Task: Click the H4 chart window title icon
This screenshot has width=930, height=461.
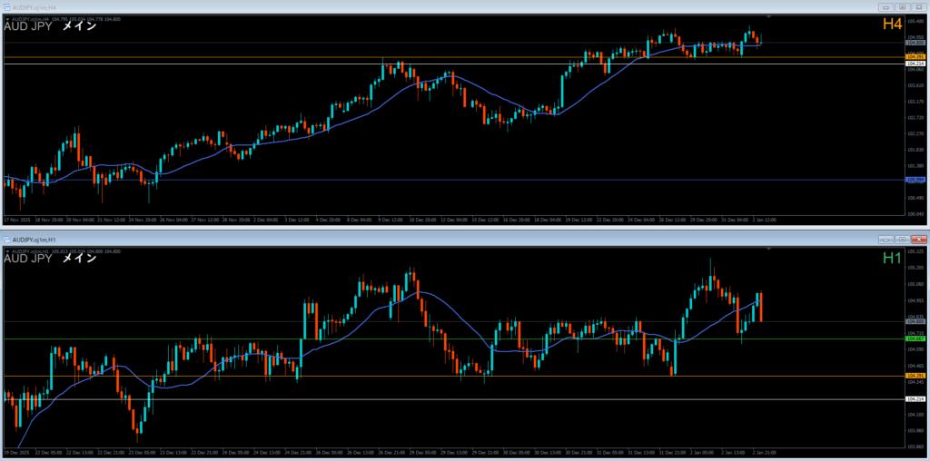Action: (x=5, y=6)
